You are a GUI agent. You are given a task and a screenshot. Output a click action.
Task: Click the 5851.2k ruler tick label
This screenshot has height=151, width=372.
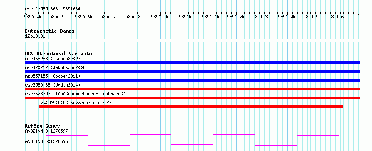click(x=236, y=17)
